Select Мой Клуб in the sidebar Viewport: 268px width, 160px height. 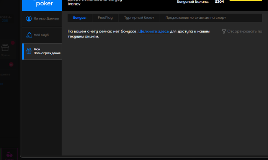(42, 35)
